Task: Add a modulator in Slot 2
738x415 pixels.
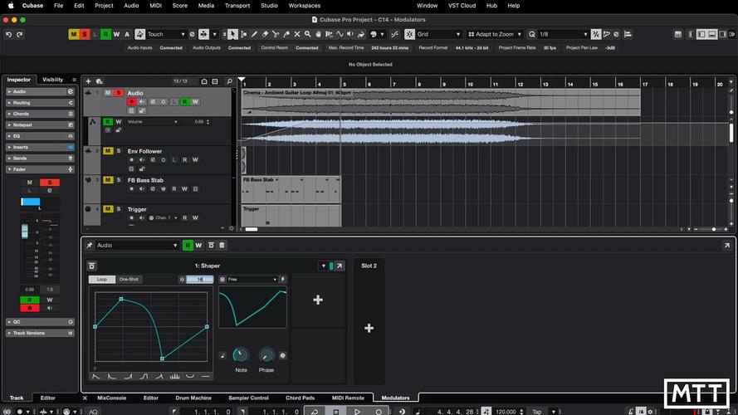Action: pyautogui.click(x=369, y=328)
